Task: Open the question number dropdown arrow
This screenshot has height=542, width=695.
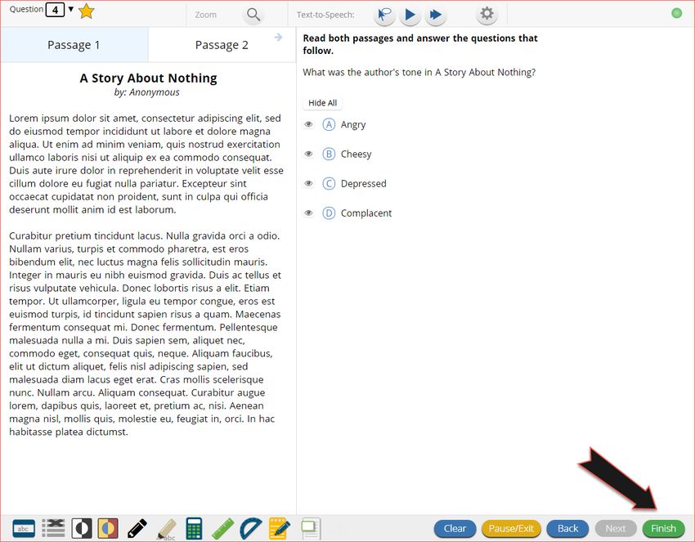Action: [x=70, y=9]
